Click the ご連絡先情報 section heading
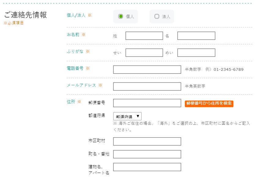 (x=25, y=15)
